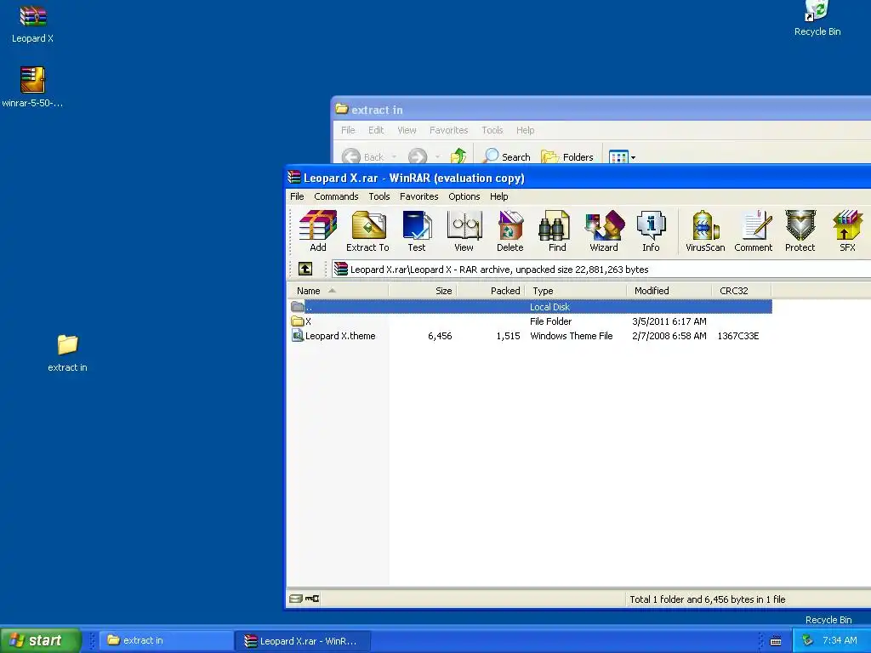The height and width of the screenshot is (653, 871).
Task: Sort by the Type column header
Action: point(576,291)
